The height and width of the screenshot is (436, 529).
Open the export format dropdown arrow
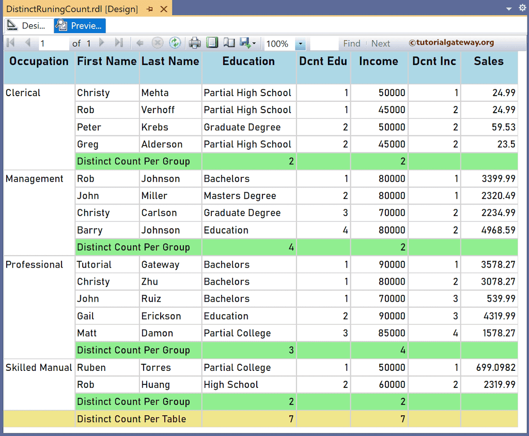tap(254, 43)
